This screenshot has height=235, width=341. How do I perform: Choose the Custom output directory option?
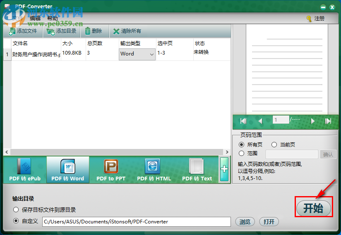pos(16,221)
